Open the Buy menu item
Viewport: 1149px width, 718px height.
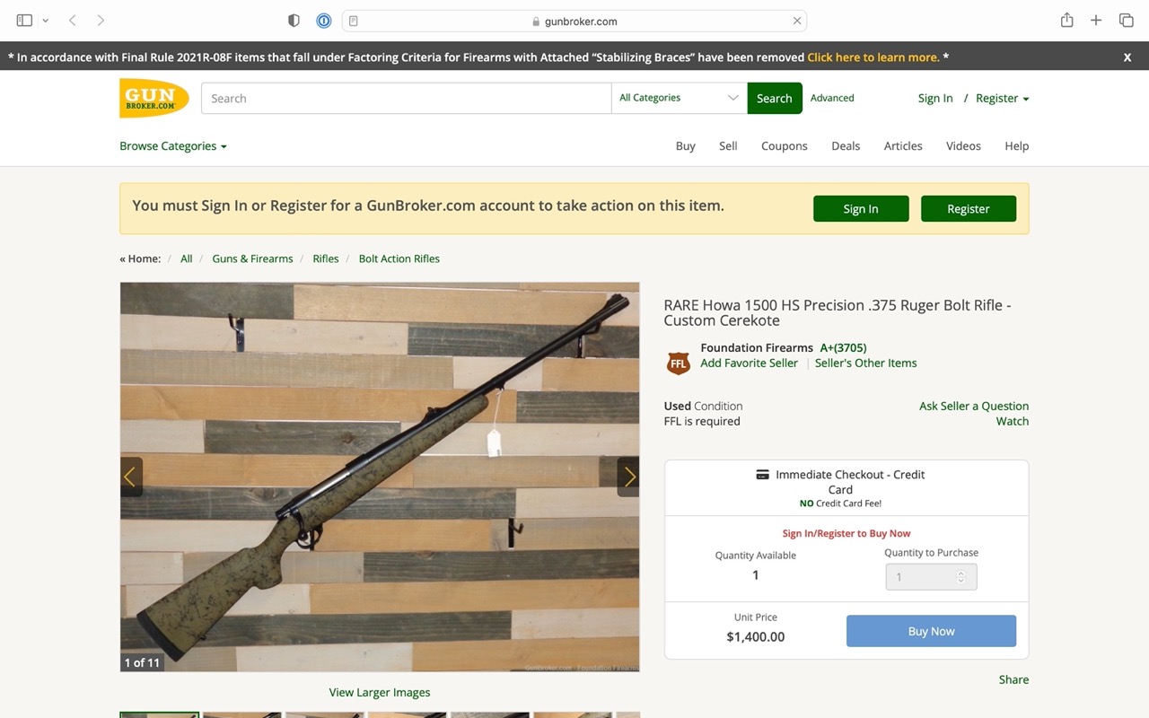686,146
